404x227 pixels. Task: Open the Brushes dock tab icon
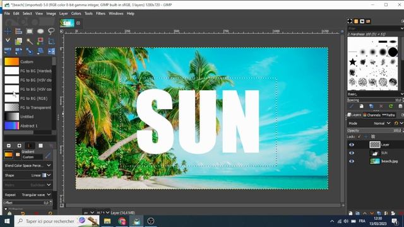click(x=350, y=21)
